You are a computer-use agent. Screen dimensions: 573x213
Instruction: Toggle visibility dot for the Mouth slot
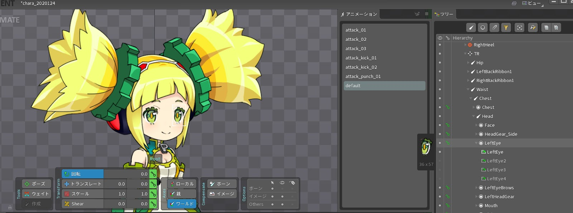pyautogui.click(x=440, y=205)
